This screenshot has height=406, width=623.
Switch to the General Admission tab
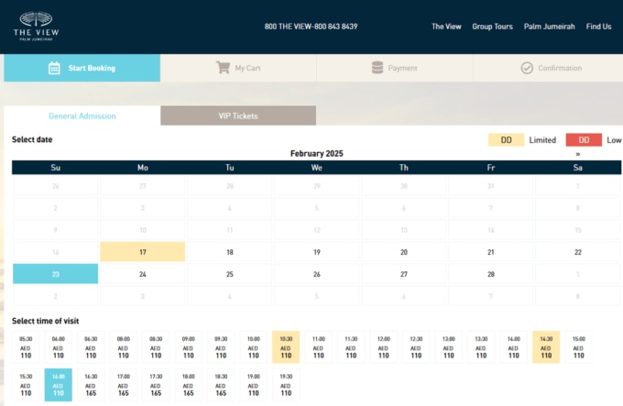(x=82, y=116)
